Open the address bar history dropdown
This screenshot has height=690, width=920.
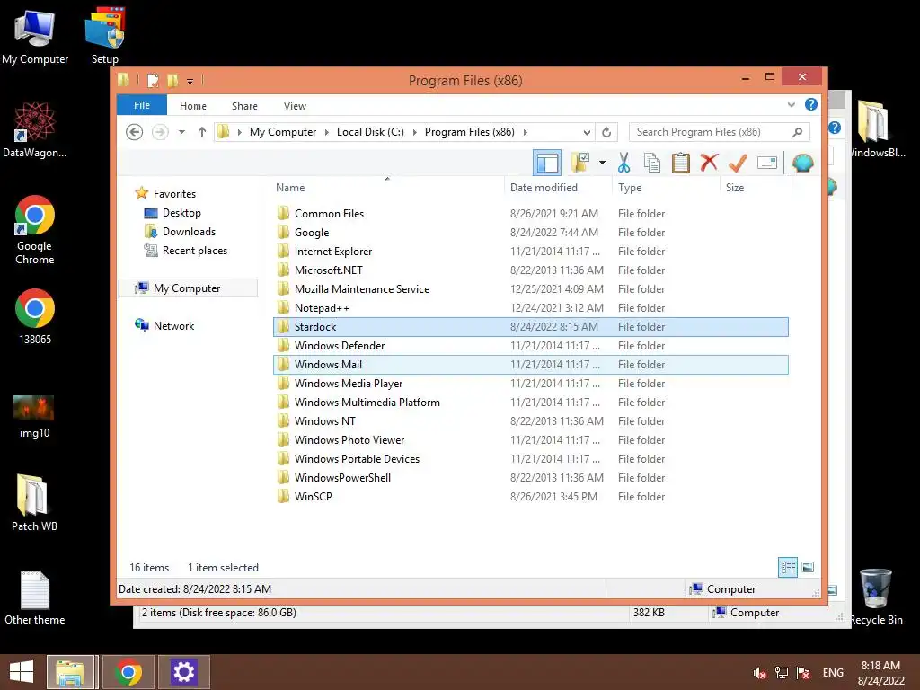click(586, 132)
